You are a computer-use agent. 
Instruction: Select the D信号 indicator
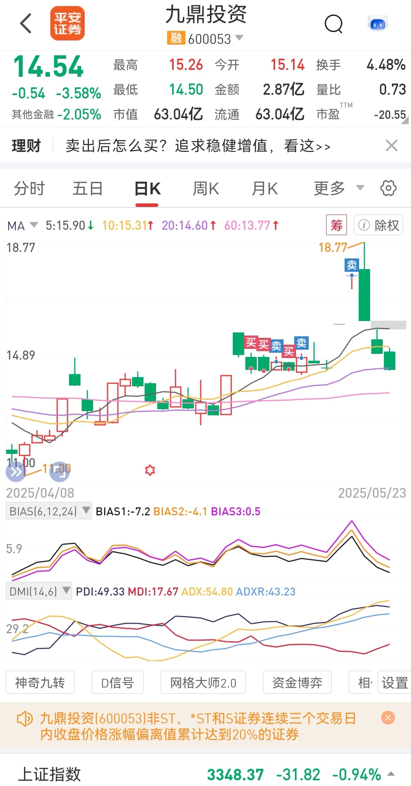[x=118, y=683]
